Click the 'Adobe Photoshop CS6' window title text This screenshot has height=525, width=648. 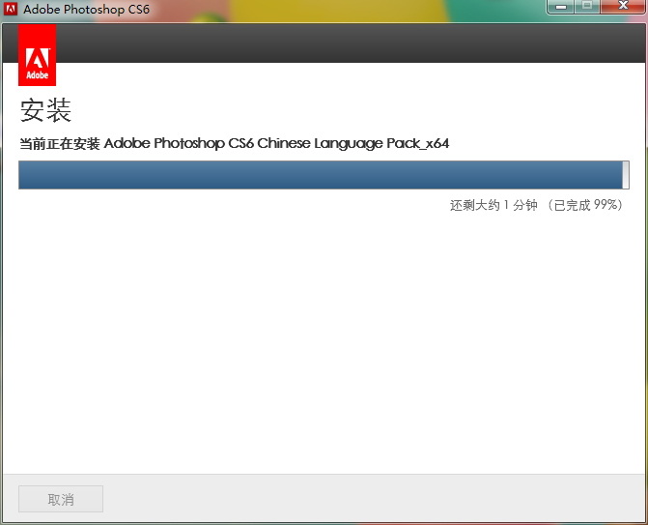[x=86, y=9]
